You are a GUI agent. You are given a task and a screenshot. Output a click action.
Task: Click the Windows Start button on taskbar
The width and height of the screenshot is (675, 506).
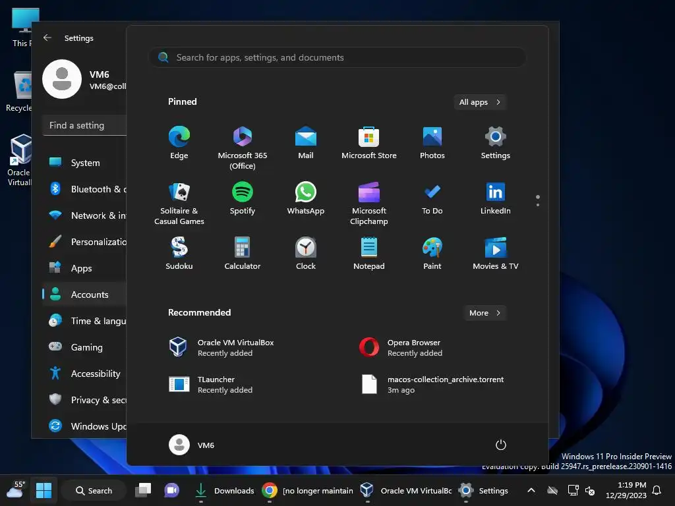click(44, 490)
